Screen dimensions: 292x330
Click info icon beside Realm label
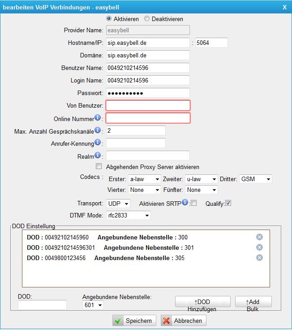[98, 156]
